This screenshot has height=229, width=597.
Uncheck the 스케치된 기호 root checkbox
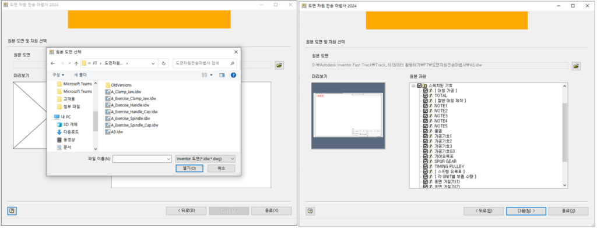[x=419, y=86]
